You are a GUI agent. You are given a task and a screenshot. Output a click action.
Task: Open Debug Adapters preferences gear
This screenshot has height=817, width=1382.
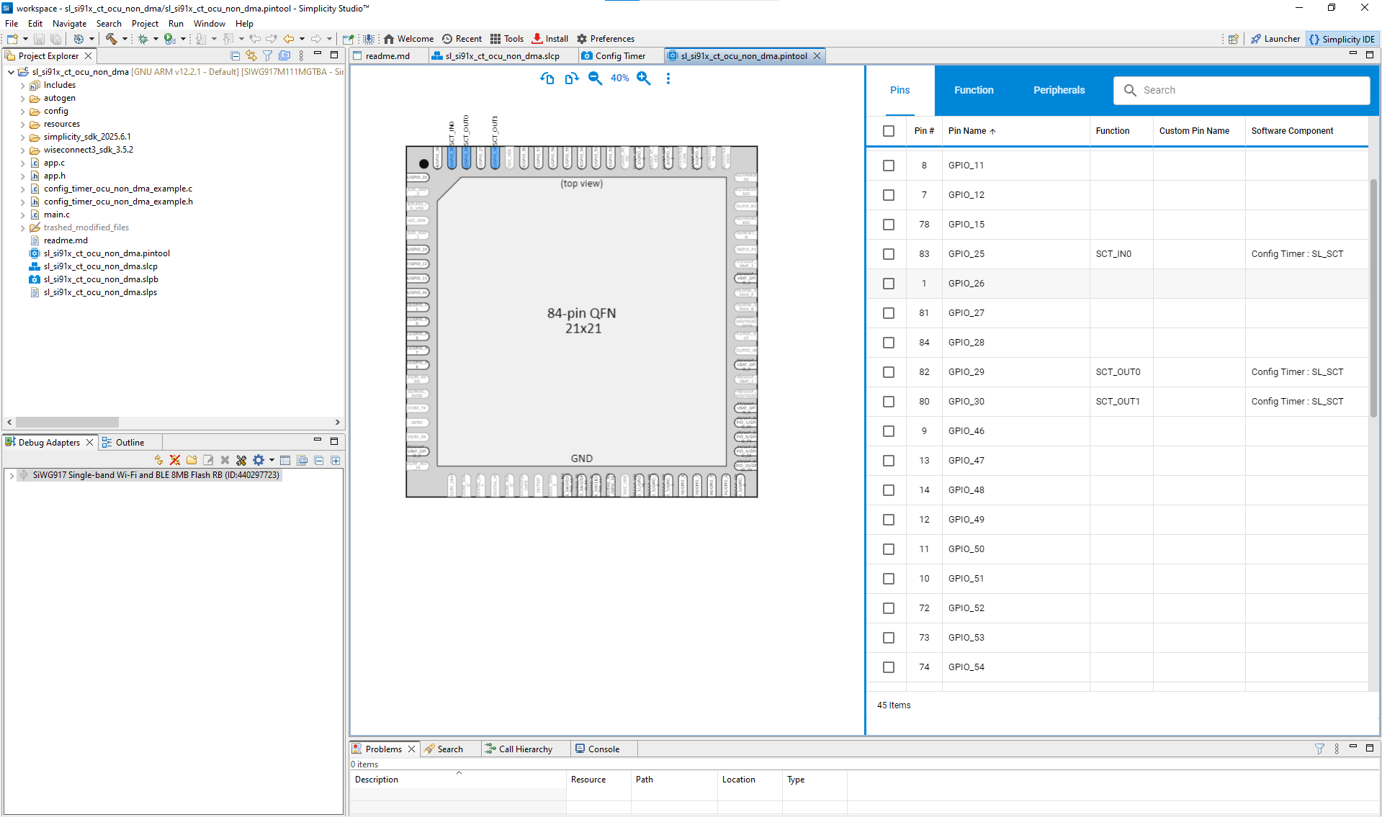(x=259, y=460)
